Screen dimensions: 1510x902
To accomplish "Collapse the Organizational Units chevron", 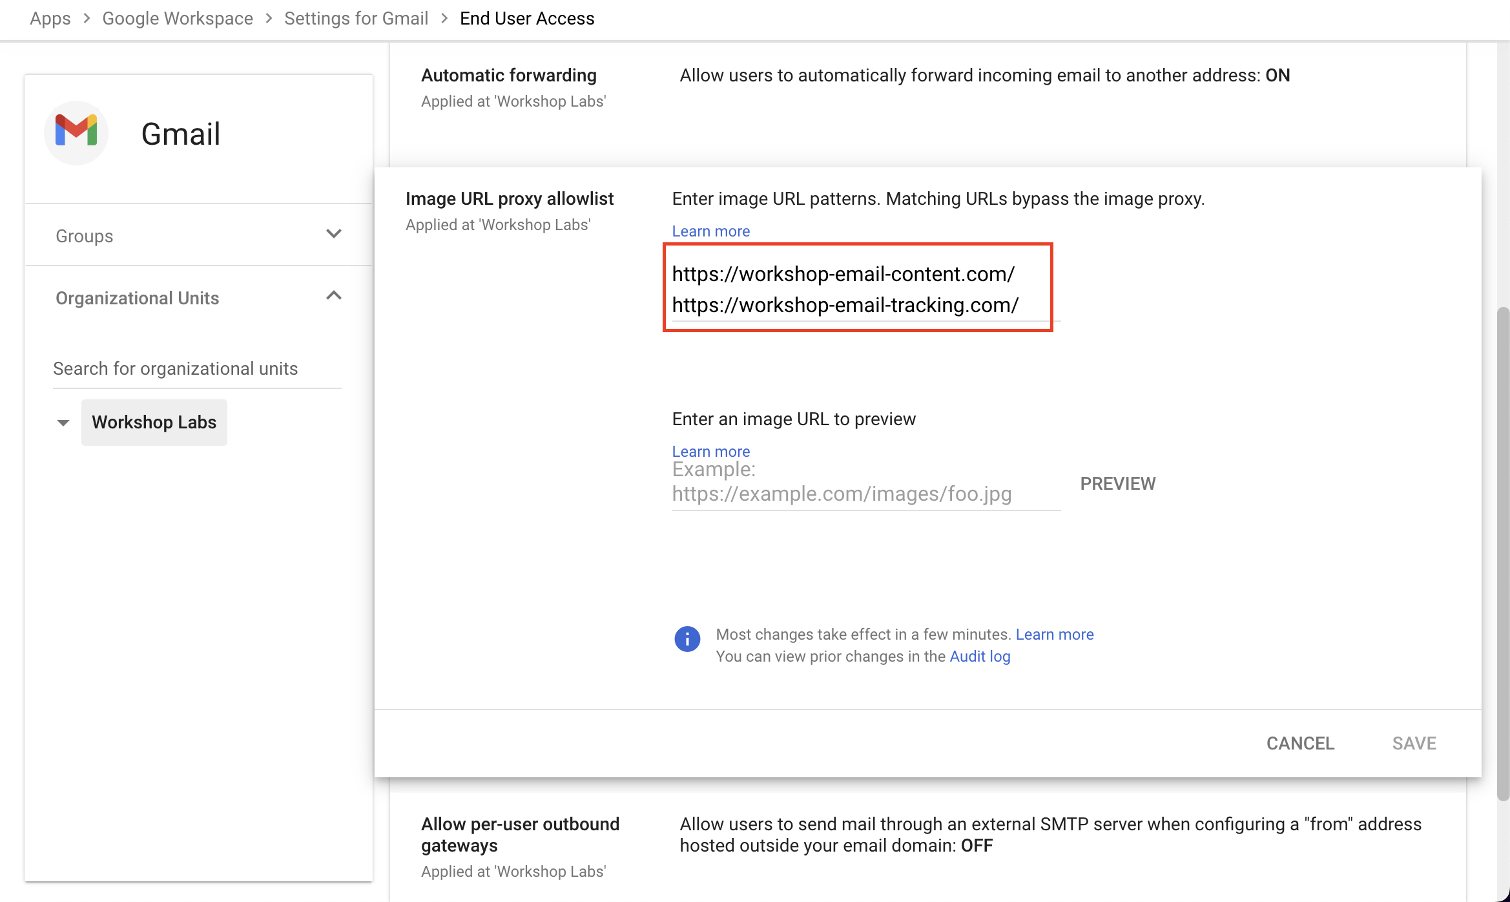I will click(334, 296).
